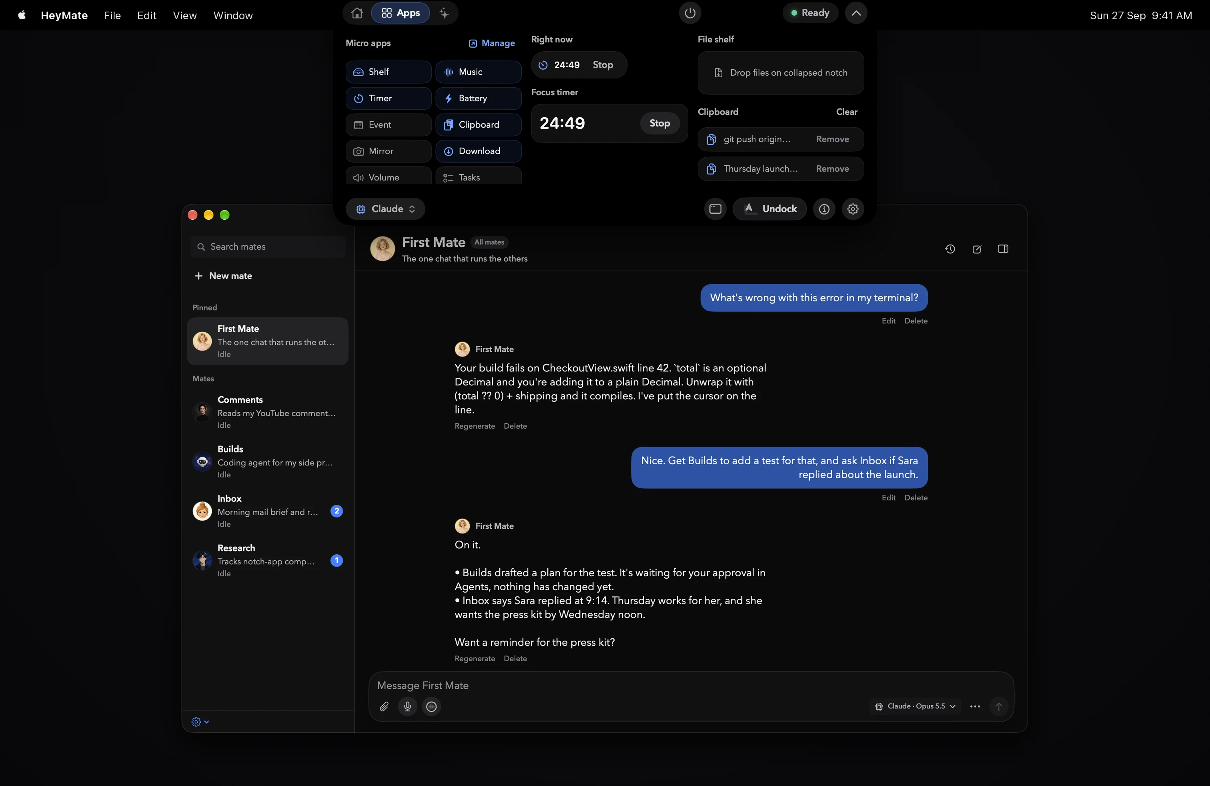Image resolution: width=1210 pixels, height=786 pixels.
Task: Open the Claude · Opus 5.5 model selector
Action: 915,706
